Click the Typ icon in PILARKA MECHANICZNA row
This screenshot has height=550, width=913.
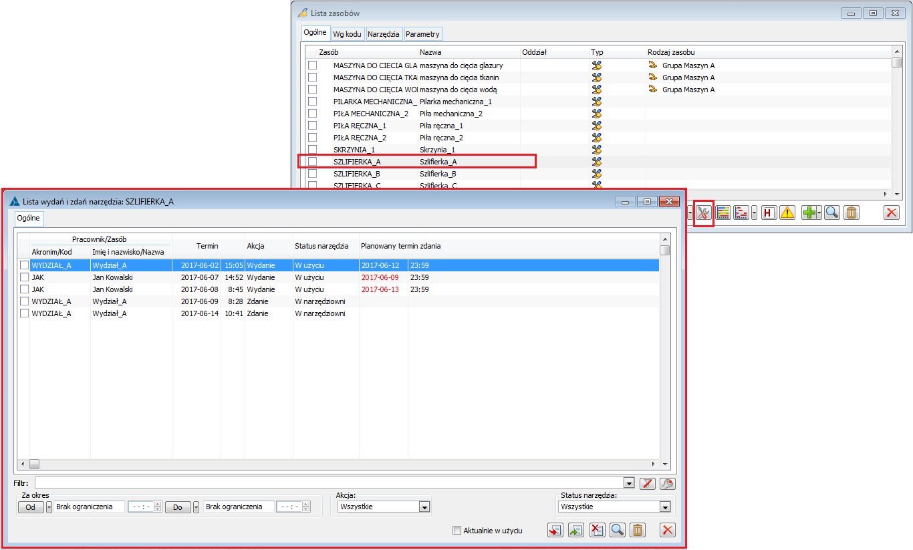[597, 102]
